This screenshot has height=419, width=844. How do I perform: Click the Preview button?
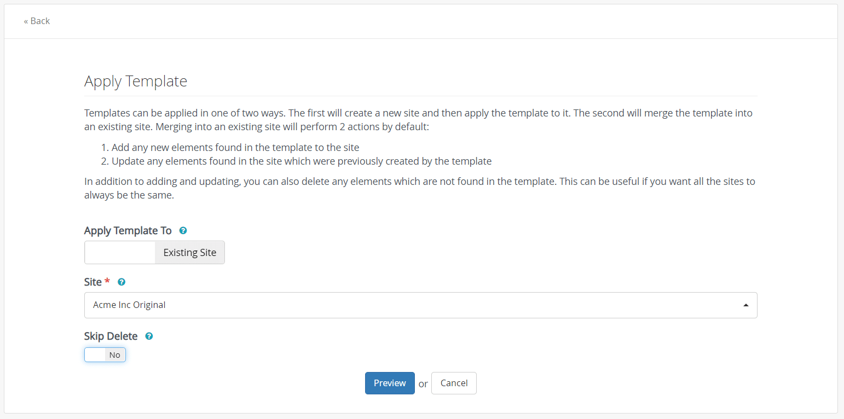(390, 383)
